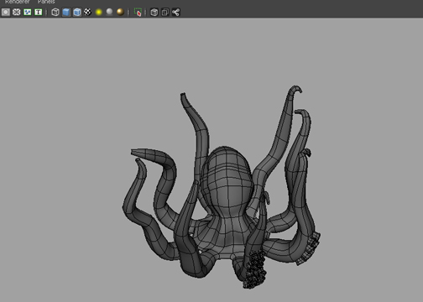
Task: Toggle shadows grey sphere icon
Action: 109,12
